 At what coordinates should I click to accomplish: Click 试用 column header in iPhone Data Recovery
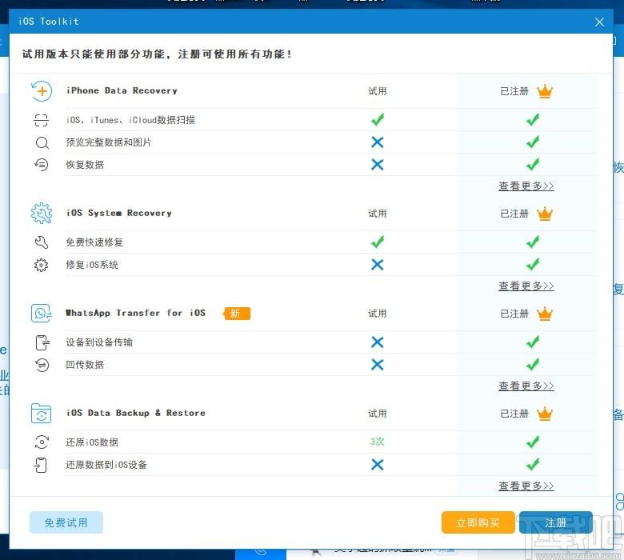pos(378,91)
